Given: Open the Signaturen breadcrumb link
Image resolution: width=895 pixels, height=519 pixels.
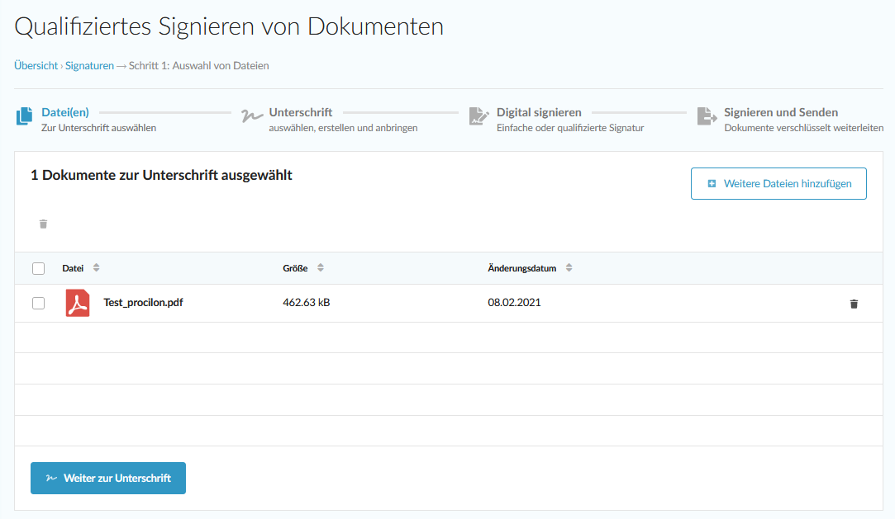Looking at the screenshot, I should [x=89, y=65].
